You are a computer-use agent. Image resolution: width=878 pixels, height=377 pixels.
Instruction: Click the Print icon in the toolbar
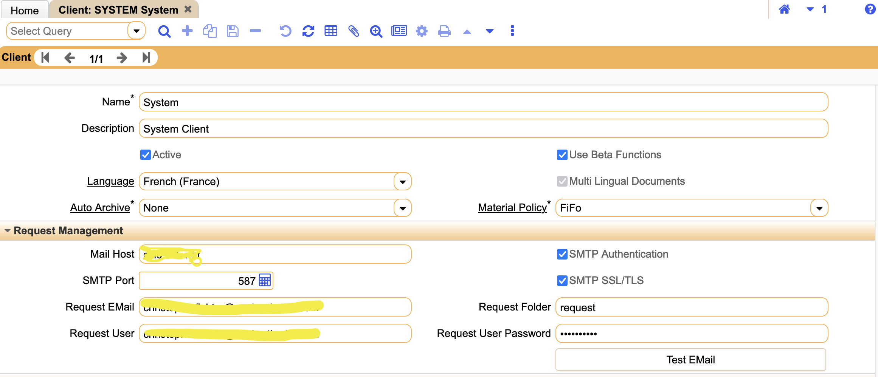click(x=444, y=31)
